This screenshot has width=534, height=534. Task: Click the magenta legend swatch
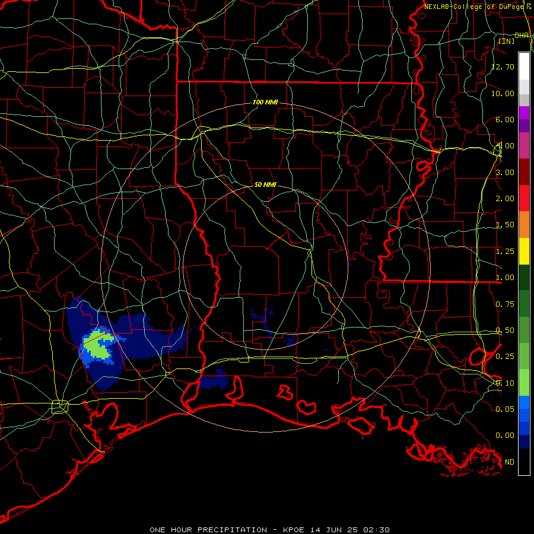pos(524,112)
